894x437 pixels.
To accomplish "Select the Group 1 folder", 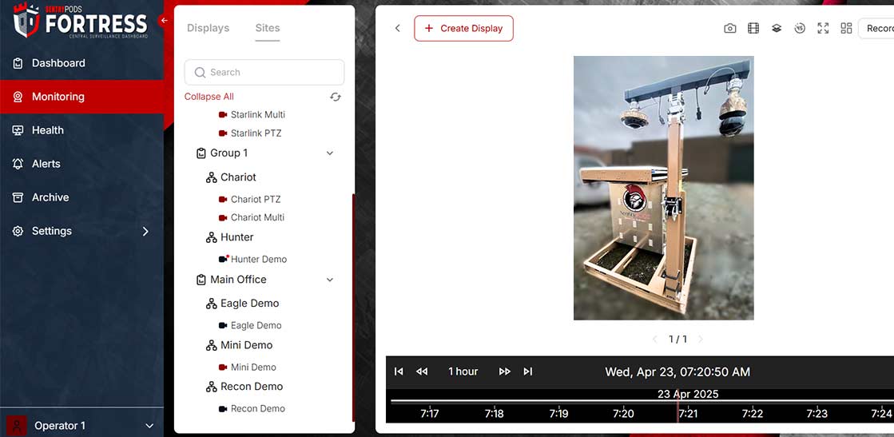I will tap(222, 153).
